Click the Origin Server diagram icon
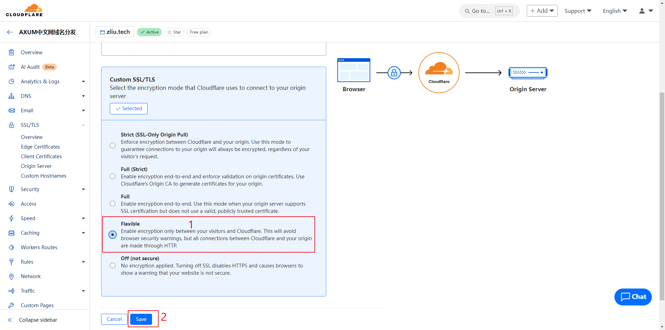Image resolution: width=665 pixels, height=330 pixels. click(x=528, y=73)
